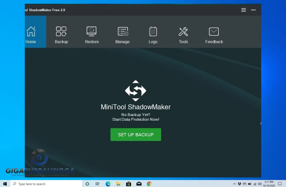
Task: Click the taskbar clock and date
Action: pyautogui.click(x=269, y=184)
